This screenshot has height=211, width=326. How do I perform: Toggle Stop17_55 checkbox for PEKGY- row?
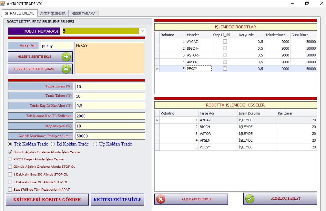tap(225, 69)
